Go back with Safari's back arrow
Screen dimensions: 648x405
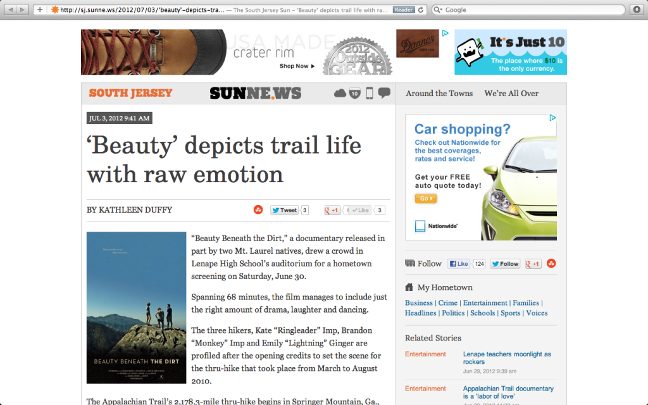coord(10,9)
